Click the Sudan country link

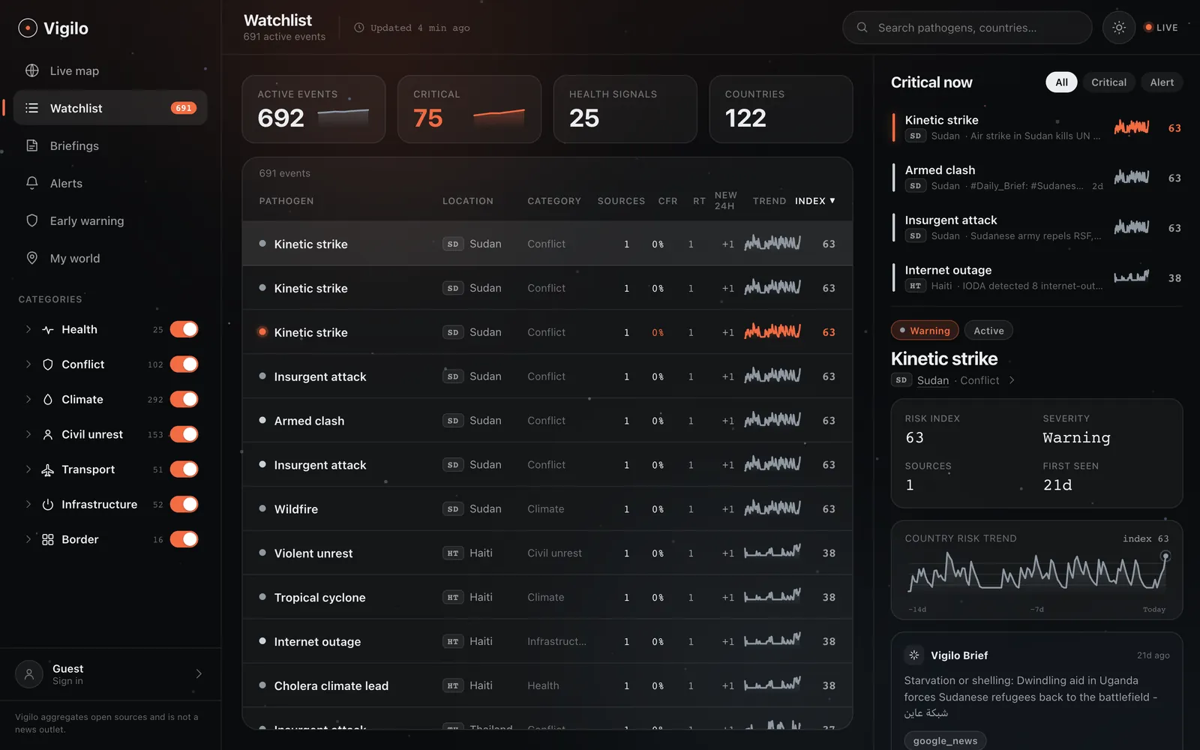pos(932,380)
